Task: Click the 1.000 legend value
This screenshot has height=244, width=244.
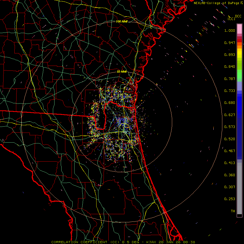Action: coord(230,30)
